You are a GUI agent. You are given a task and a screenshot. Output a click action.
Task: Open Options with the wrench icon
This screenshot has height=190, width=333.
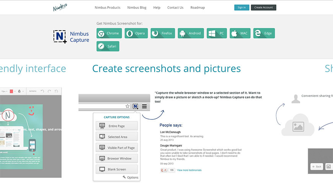(x=131, y=177)
